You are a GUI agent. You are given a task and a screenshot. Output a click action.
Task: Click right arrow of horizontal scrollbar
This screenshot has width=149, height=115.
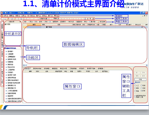pos(147,65)
